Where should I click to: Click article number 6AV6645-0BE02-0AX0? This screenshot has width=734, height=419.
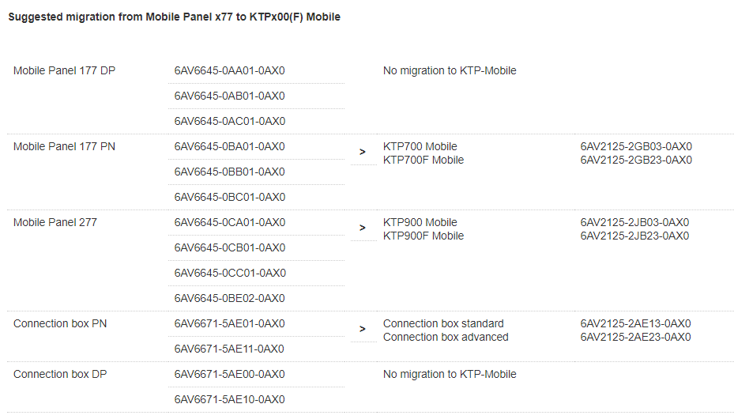229,298
